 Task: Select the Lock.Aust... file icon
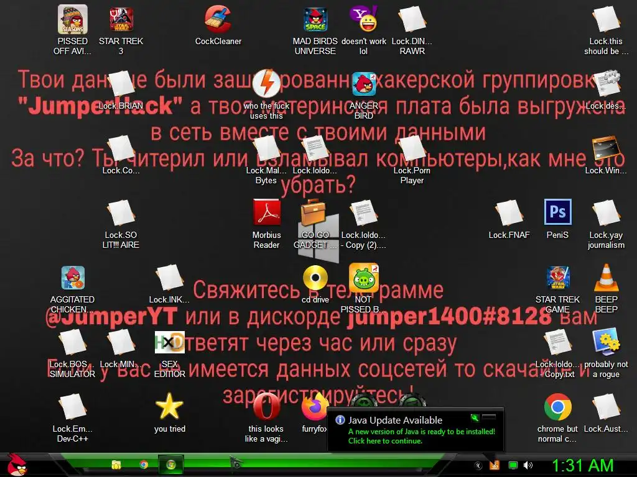coord(606,406)
